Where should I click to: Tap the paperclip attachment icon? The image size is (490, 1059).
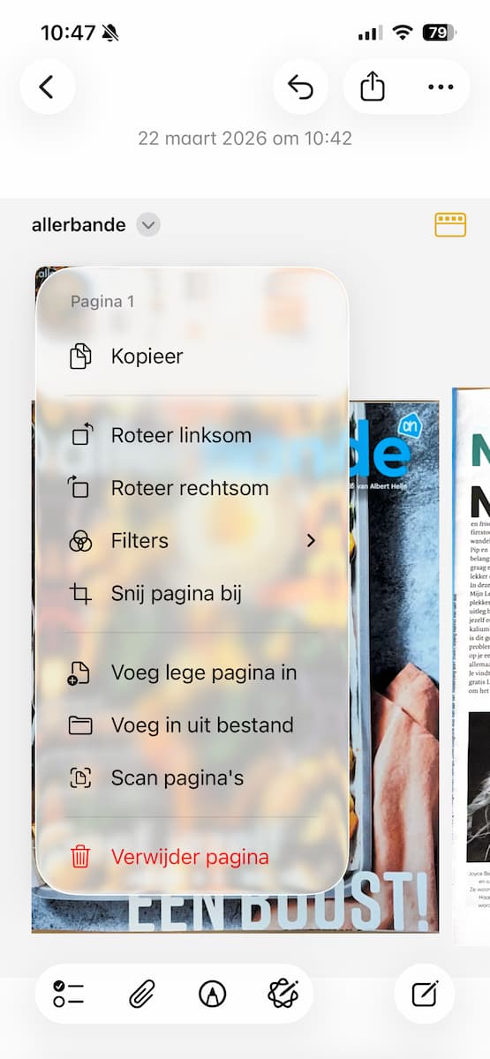pyautogui.click(x=141, y=994)
